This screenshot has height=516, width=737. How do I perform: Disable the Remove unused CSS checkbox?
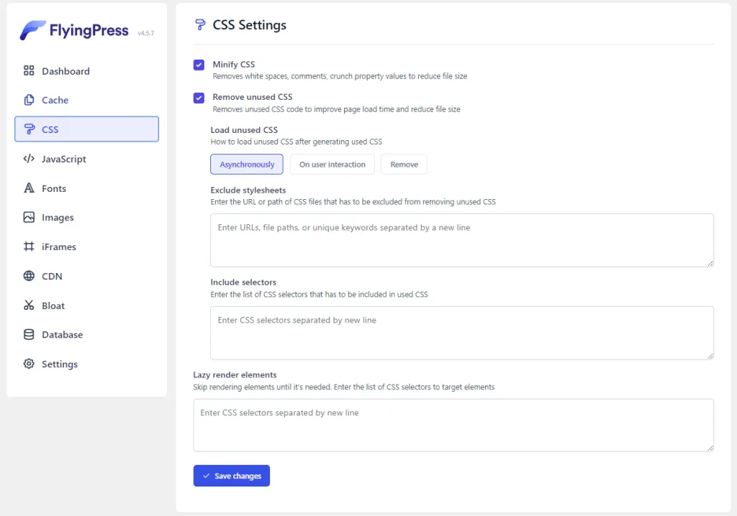[199, 98]
